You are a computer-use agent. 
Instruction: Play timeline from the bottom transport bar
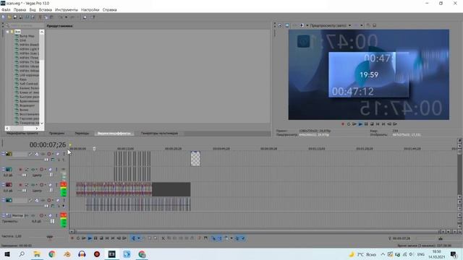click(90, 238)
